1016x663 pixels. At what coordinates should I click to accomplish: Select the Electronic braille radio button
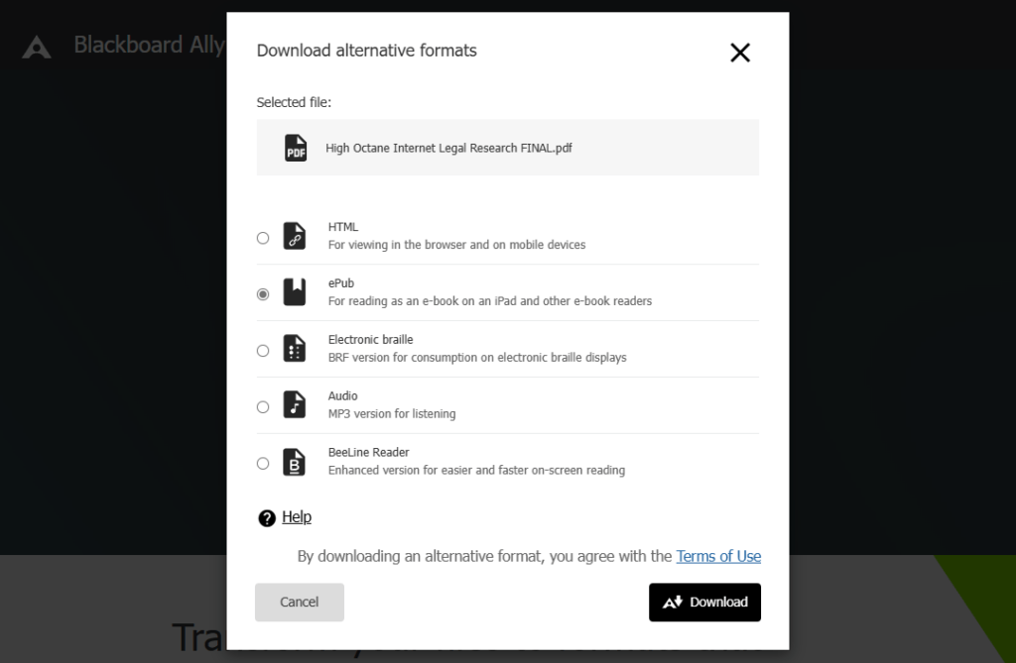[263, 350]
